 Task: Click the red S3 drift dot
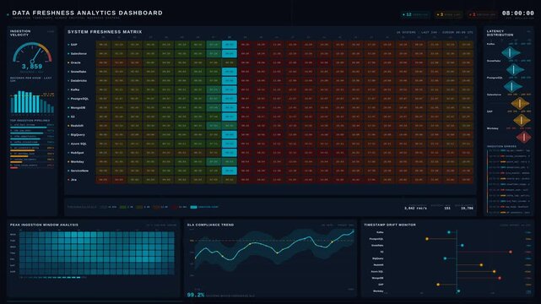(511, 252)
